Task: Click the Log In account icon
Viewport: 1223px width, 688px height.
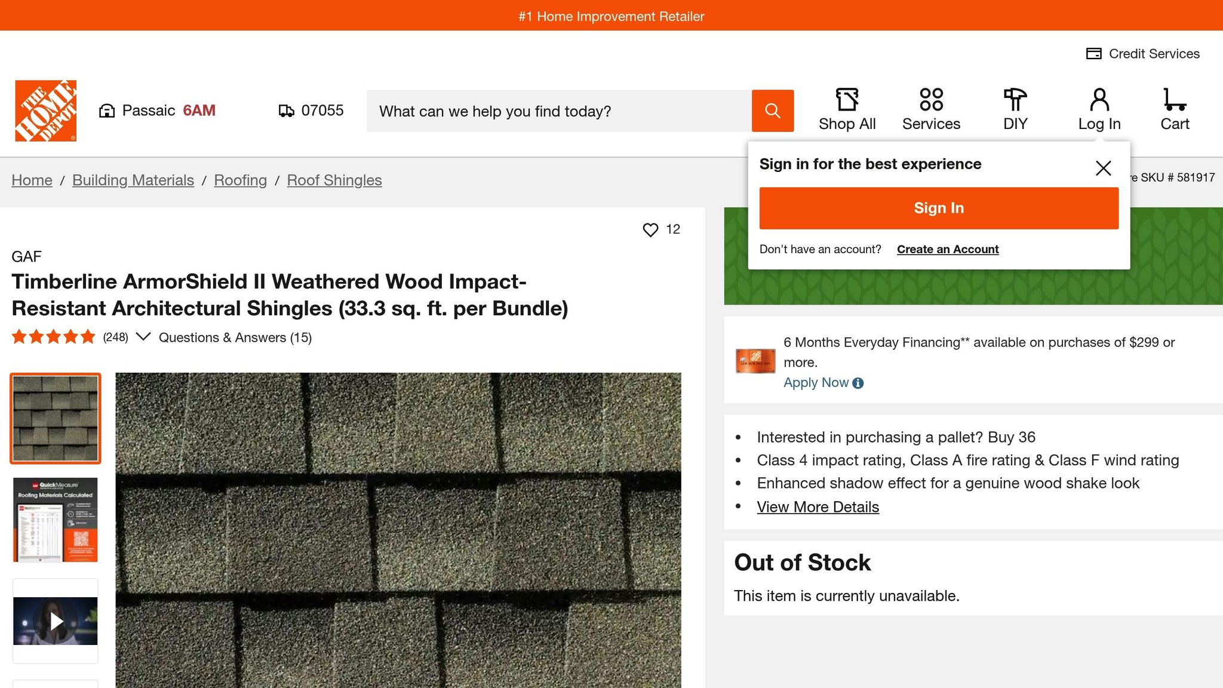Action: 1099,110
